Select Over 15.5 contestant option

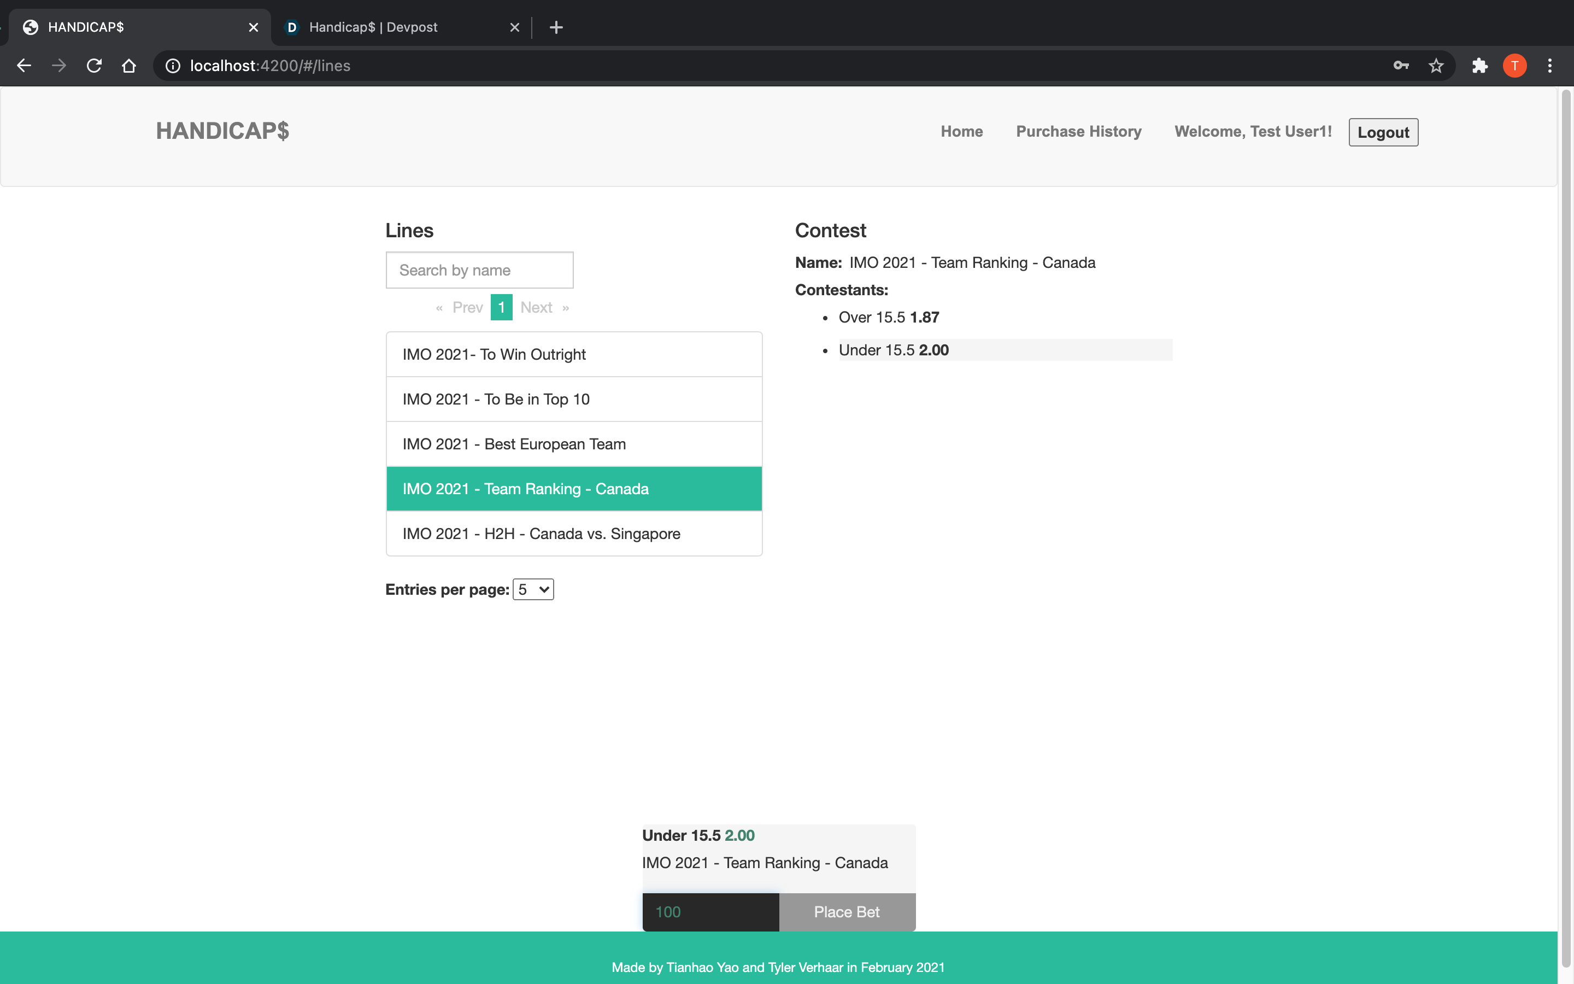(x=889, y=318)
